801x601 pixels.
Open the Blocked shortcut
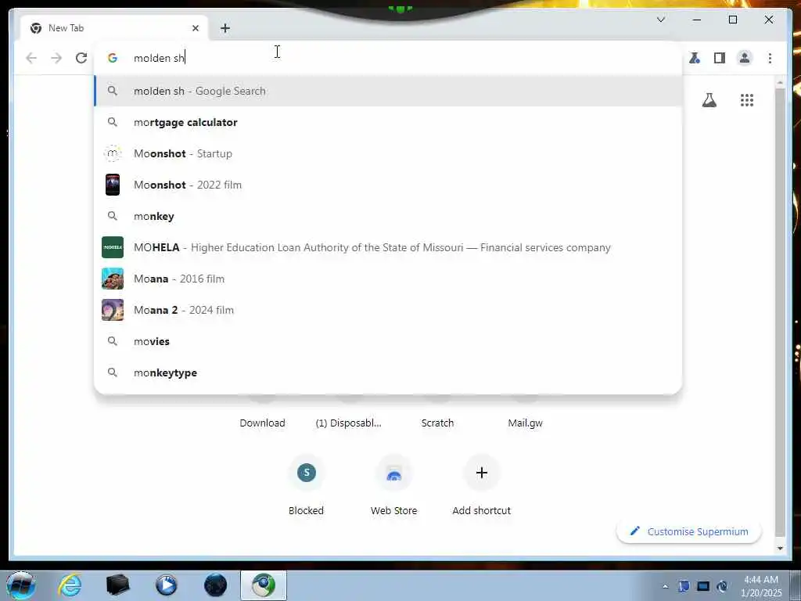(306, 485)
